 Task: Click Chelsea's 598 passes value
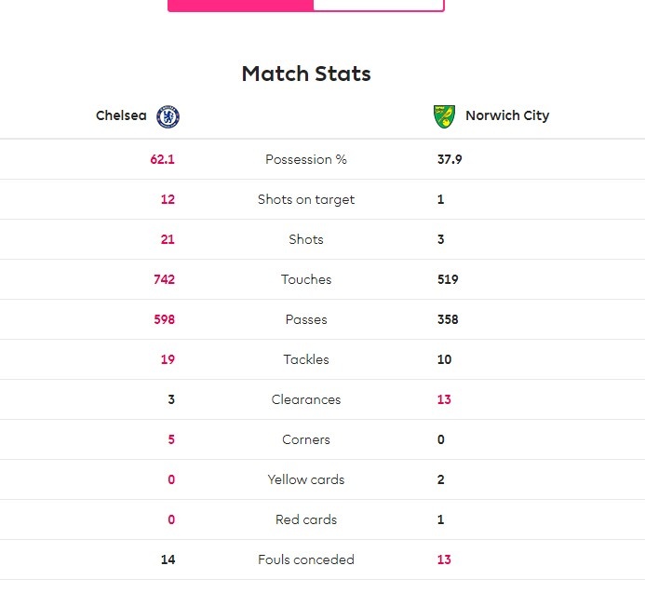point(164,319)
